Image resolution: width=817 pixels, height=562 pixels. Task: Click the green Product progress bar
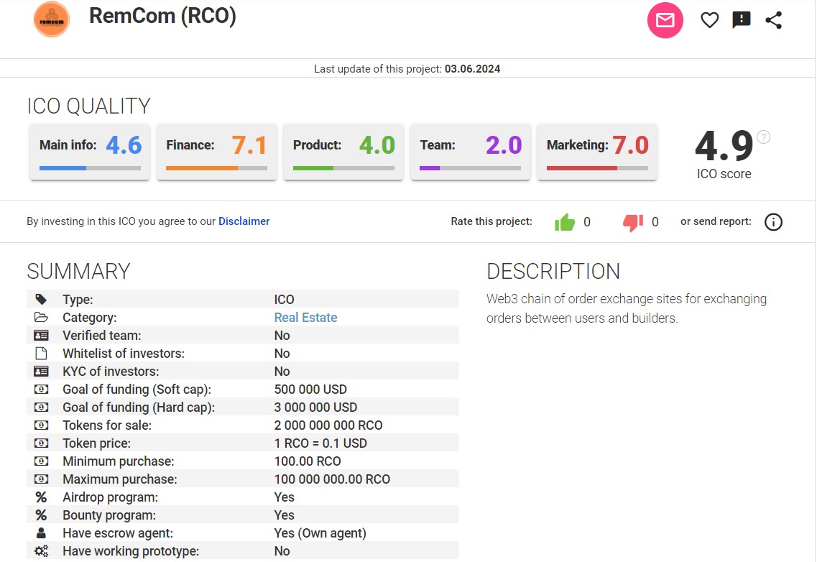point(343,168)
